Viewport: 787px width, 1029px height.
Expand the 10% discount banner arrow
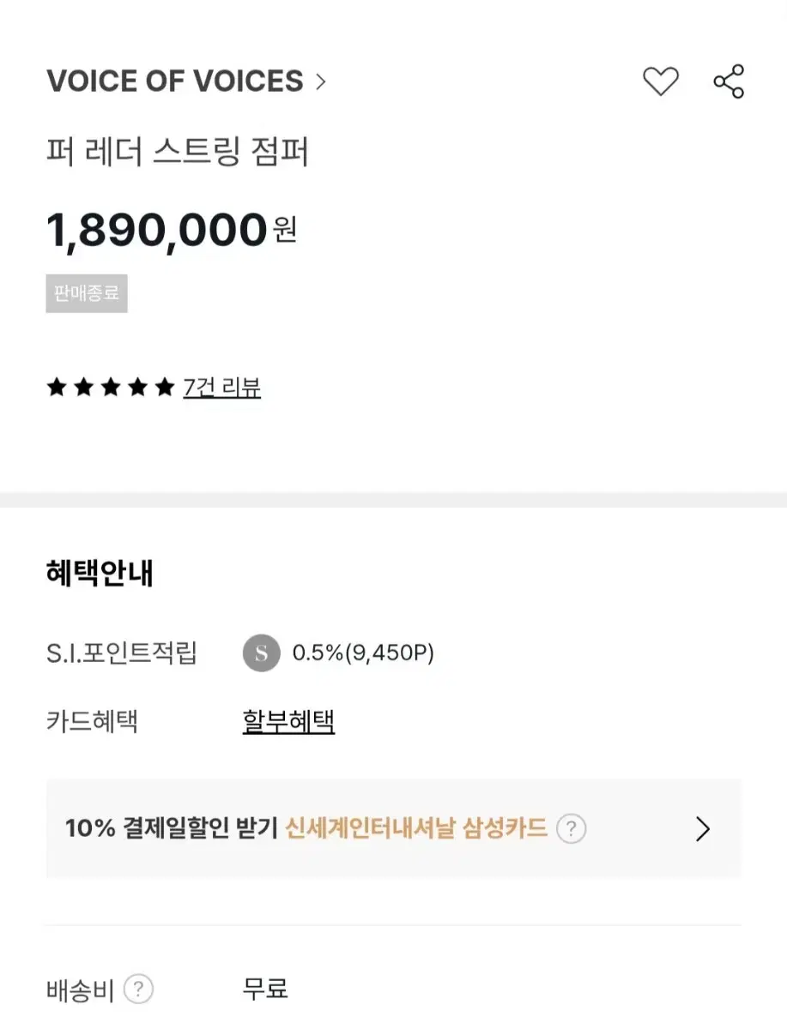(703, 829)
